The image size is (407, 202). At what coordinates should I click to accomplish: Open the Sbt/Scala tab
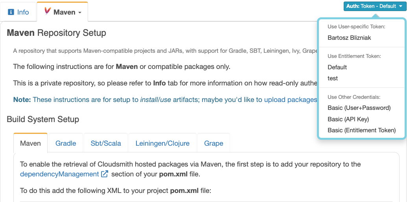(x=106, y=143)
